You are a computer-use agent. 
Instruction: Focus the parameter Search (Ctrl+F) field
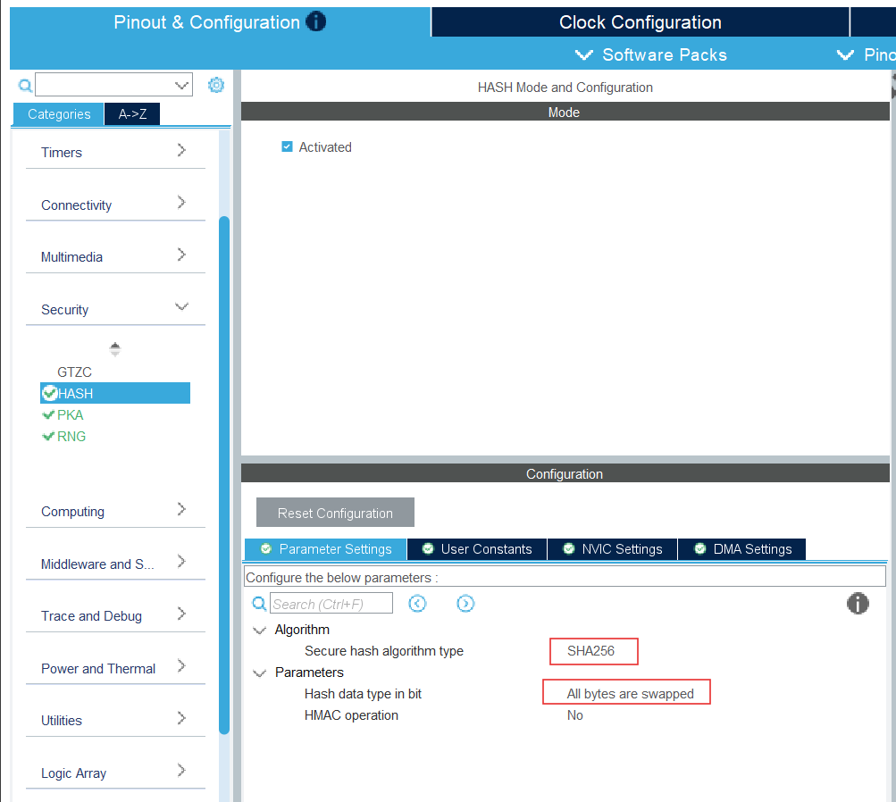tap(331, 603)
